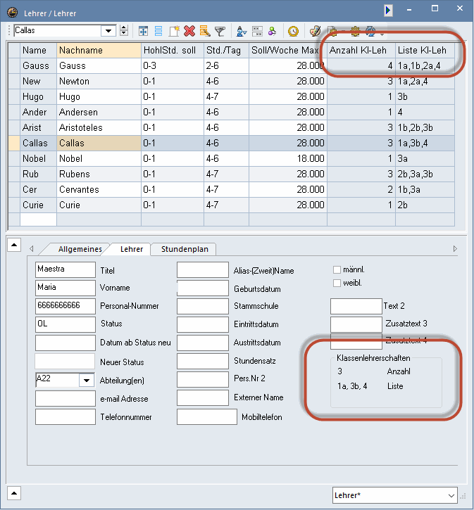
Task: Click the HohlStd. soll column header
Action: [173, 51]
